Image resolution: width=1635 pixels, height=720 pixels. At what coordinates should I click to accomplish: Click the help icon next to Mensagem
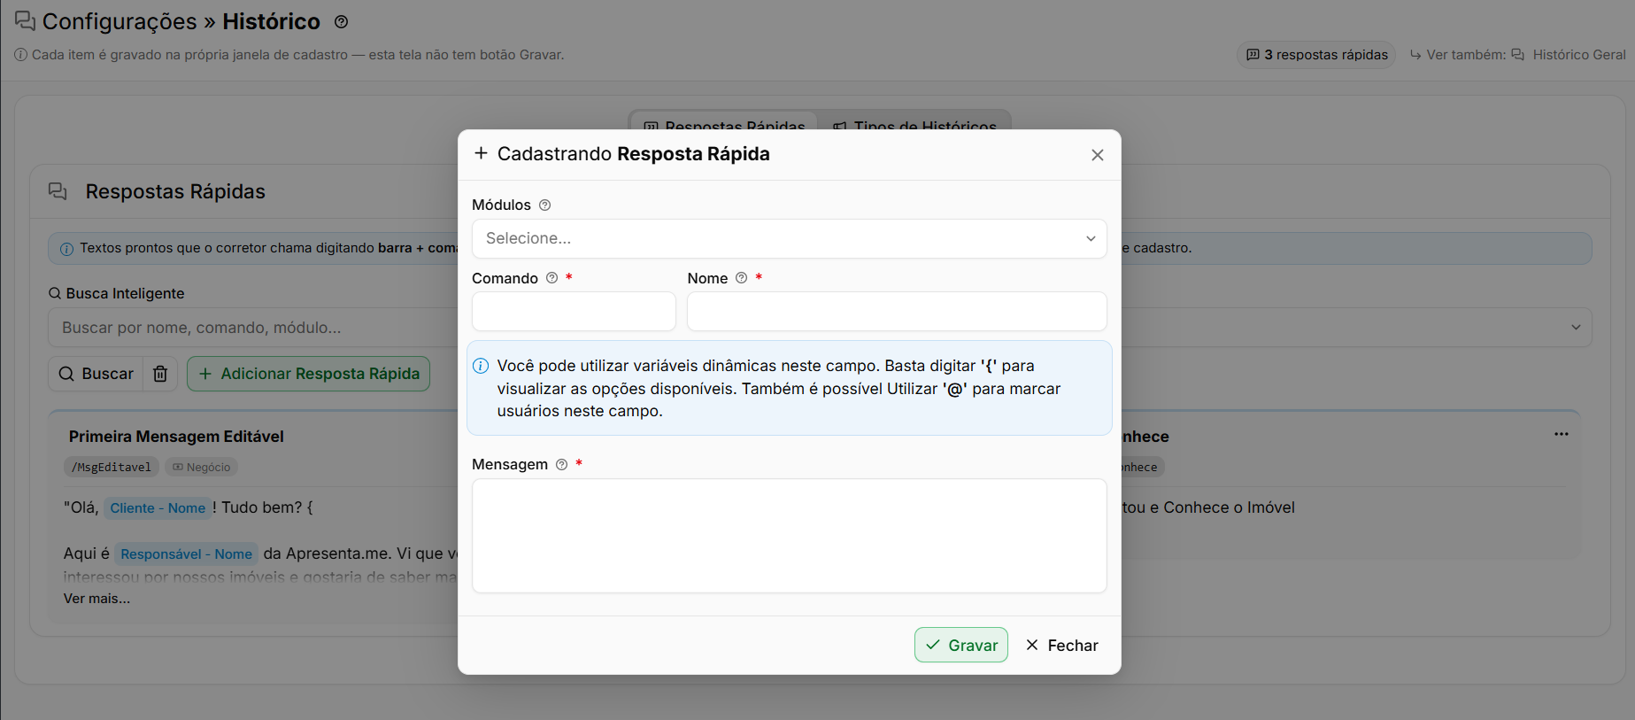[x=561, y=465]
